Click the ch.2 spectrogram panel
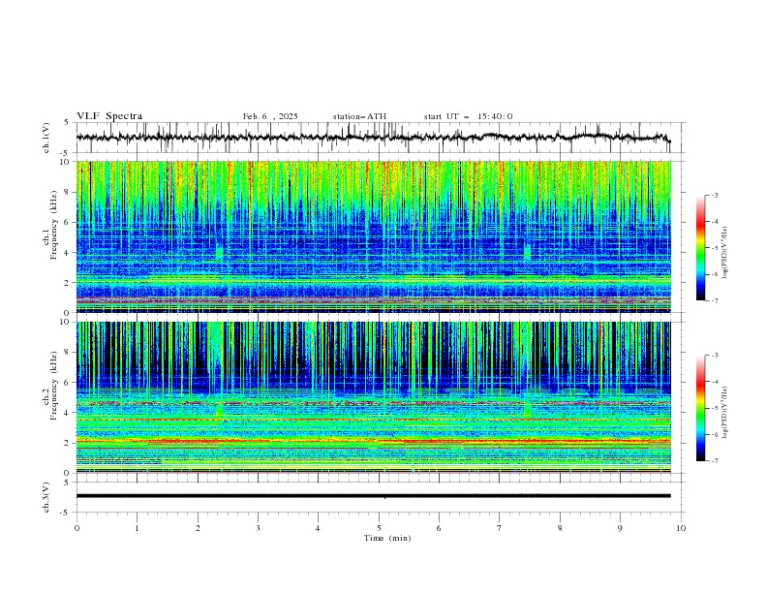The width and height of the screenshot is (767, 593). (374, 397)
